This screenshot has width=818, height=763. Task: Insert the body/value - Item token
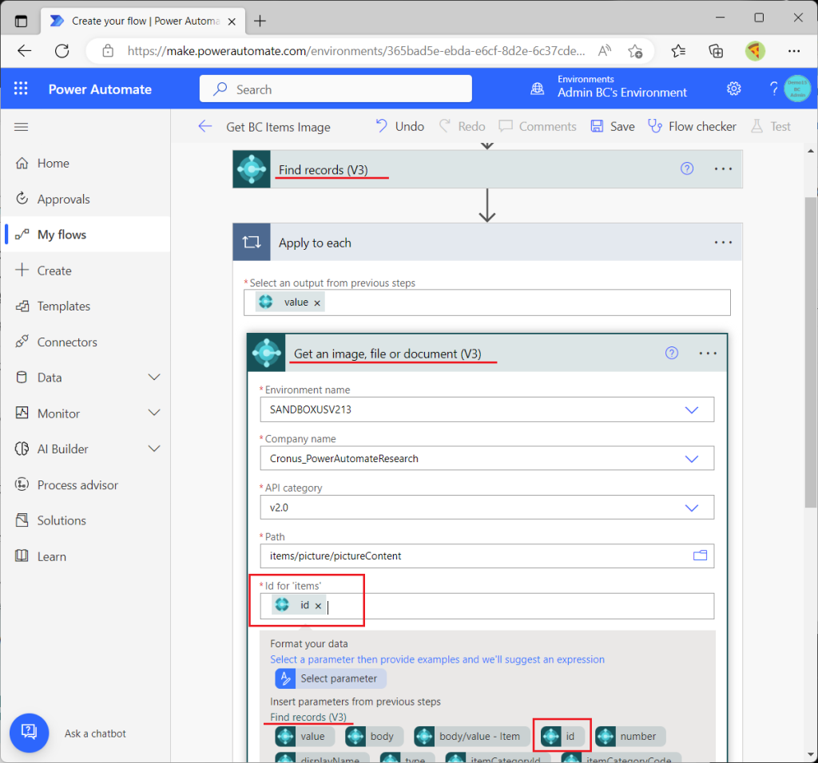[473, 736]
